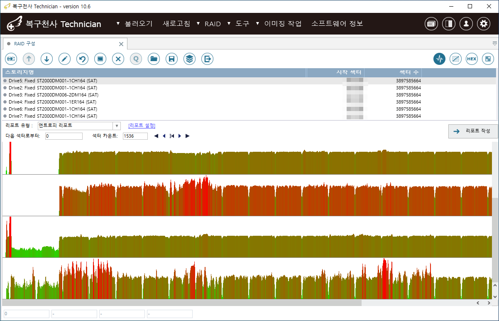Click the export arrow toolbar icon
Viewport: 499px width, 321px height.
pos(207,59)
